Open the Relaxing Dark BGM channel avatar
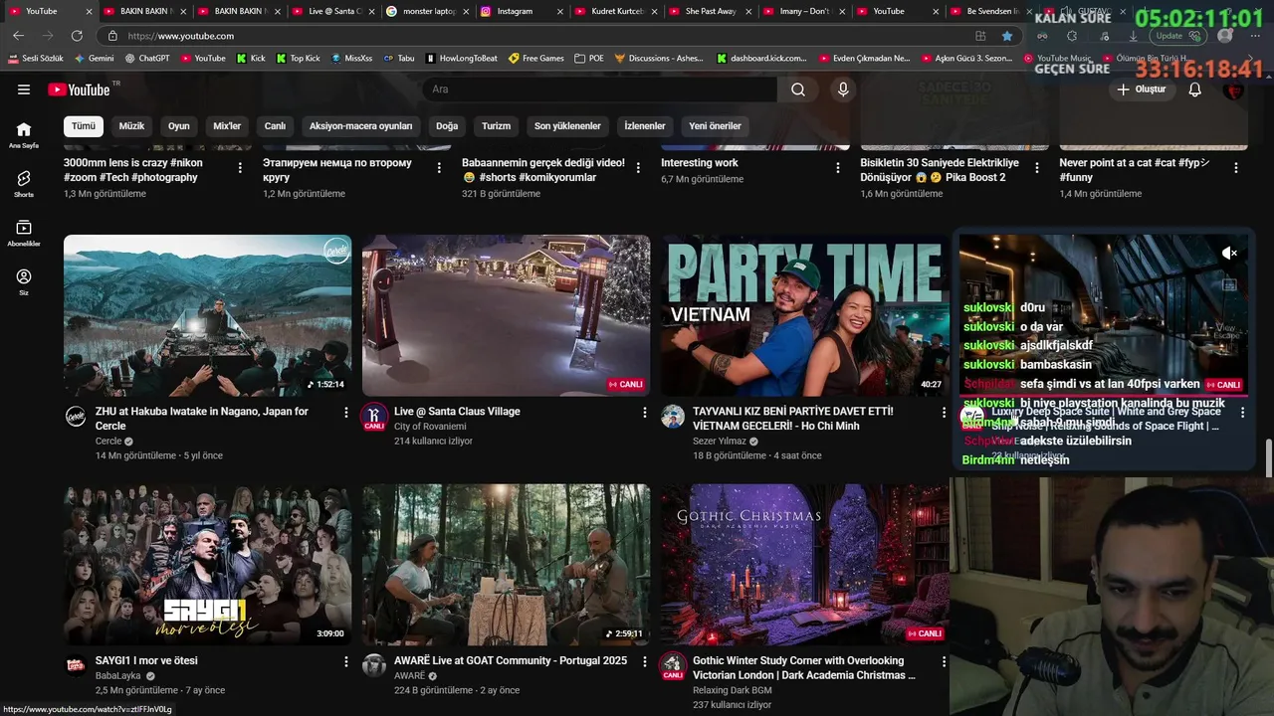1274x716 pixels. [x=673, y=666]
